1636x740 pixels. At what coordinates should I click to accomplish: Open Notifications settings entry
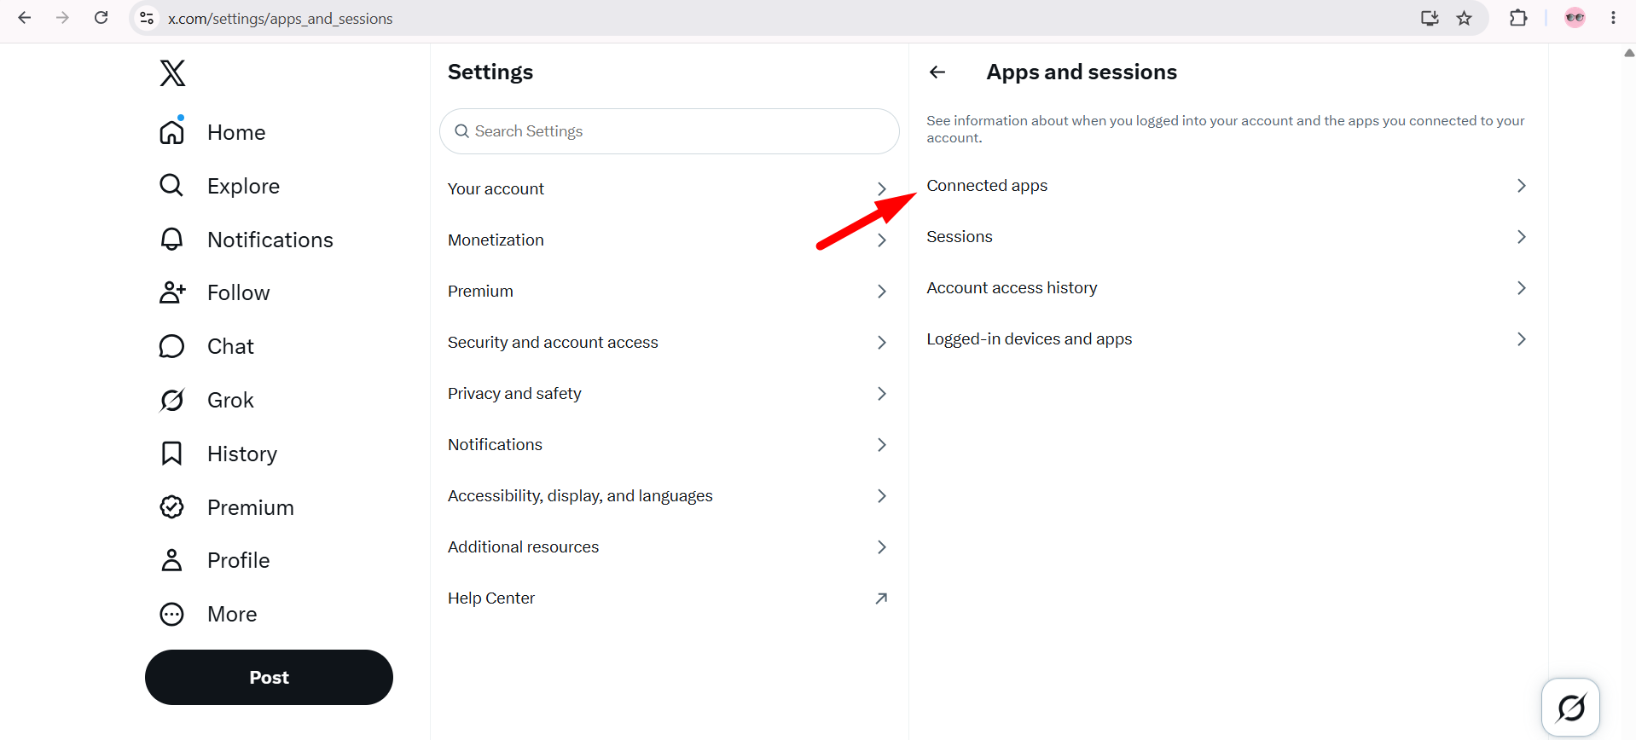(x=670, y=445)
